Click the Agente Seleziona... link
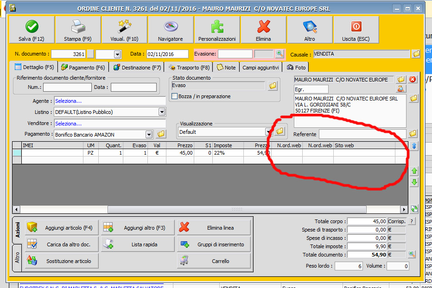This screenshot has height=288, width=432. pos(68,101)
